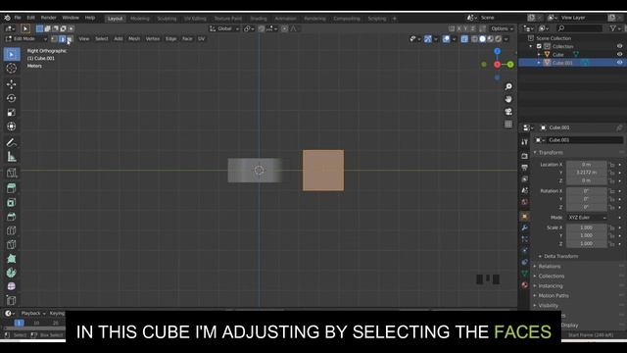Hide Cube.001 with its eye icon

tap(619, 63)
